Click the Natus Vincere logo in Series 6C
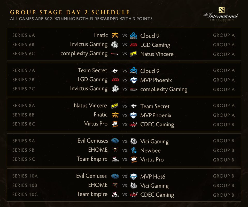Screen dimensions: 248x207 coord(134,54)
